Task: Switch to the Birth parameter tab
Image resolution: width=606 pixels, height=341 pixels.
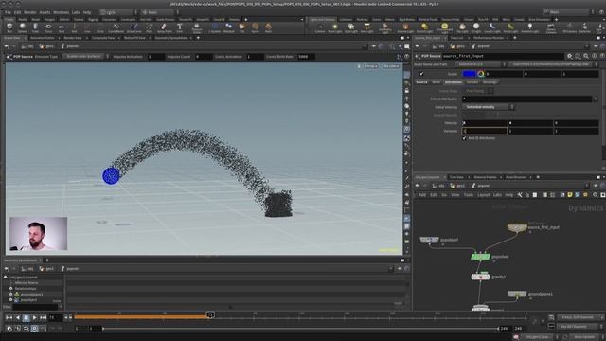Action: click(x=436, y=82)
